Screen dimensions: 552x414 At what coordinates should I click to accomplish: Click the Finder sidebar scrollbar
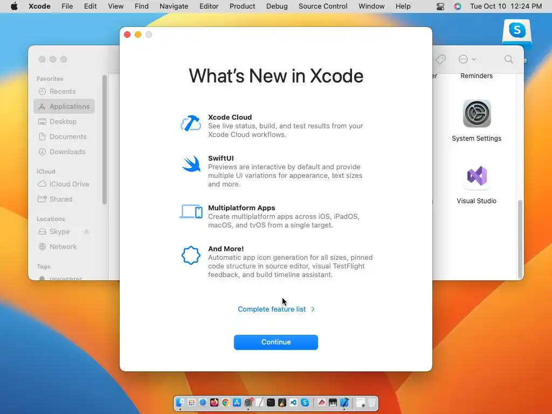pos(104,140)
